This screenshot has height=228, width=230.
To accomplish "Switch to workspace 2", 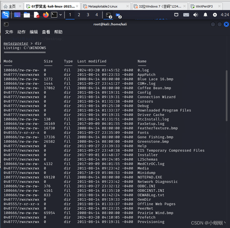I will [x=79, y=15].
